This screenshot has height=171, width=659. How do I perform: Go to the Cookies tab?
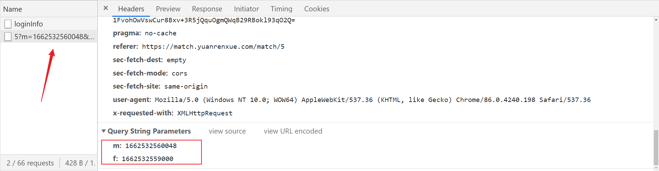coord(316,9)
